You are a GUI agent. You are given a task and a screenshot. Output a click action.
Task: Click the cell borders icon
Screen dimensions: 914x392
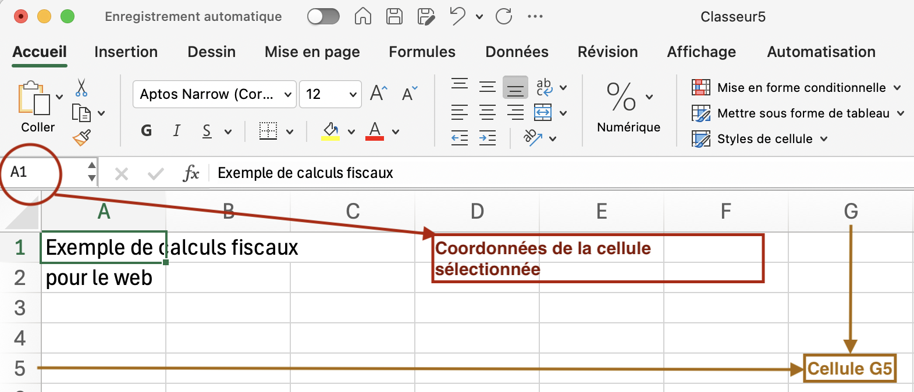pos(268,131)
